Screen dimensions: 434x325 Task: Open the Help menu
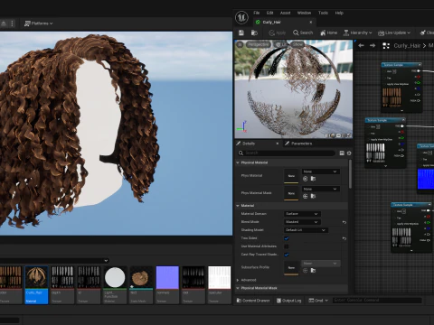(x=339, y=13)
